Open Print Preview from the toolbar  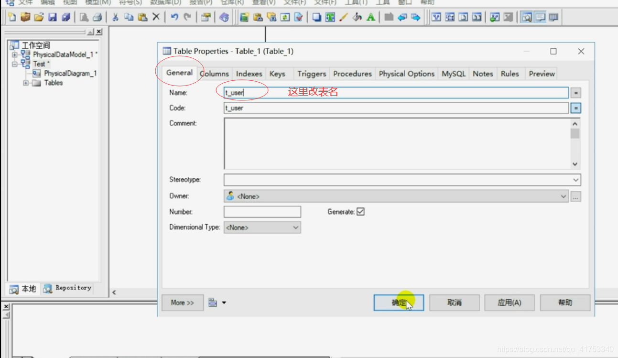(x=84, y=17)
